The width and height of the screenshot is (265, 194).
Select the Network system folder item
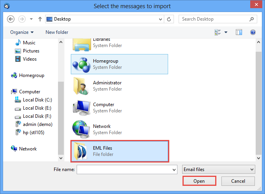tap(119, 129)
